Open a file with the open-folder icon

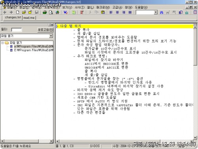click(24, 12)
